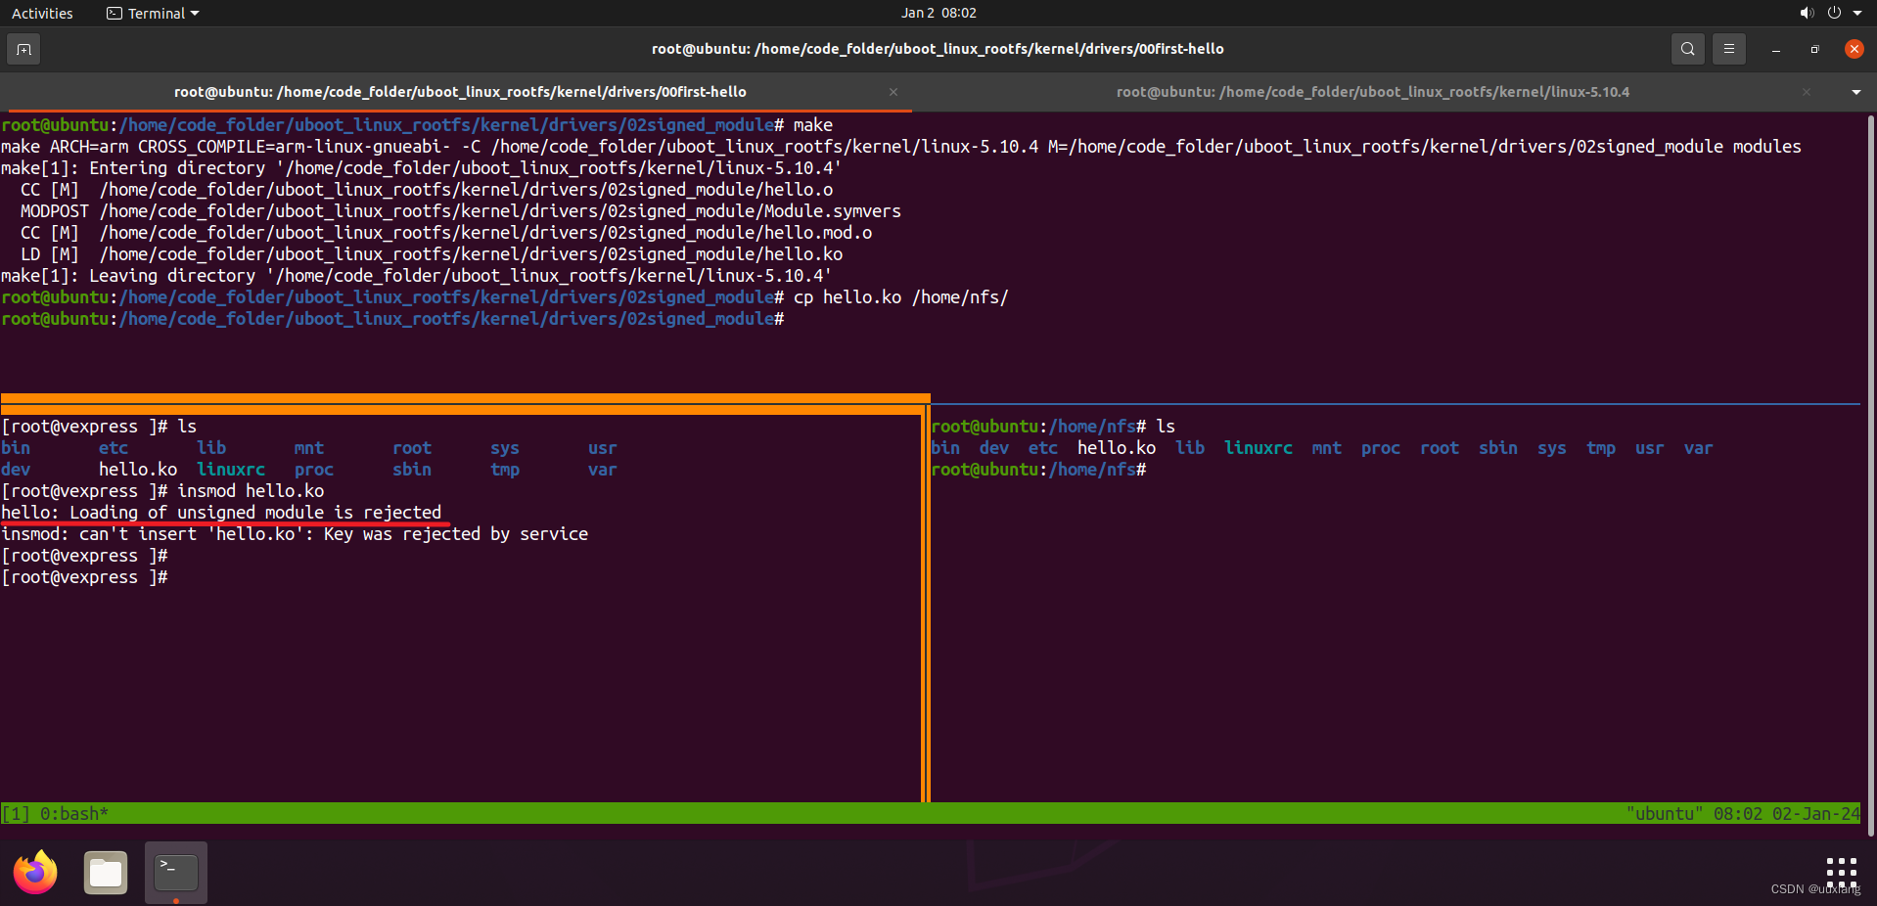1877x906 pixels.
Task: Switch to the 00first-hello terminal tab
Action: pyautogui.click(x=460, y=92)
